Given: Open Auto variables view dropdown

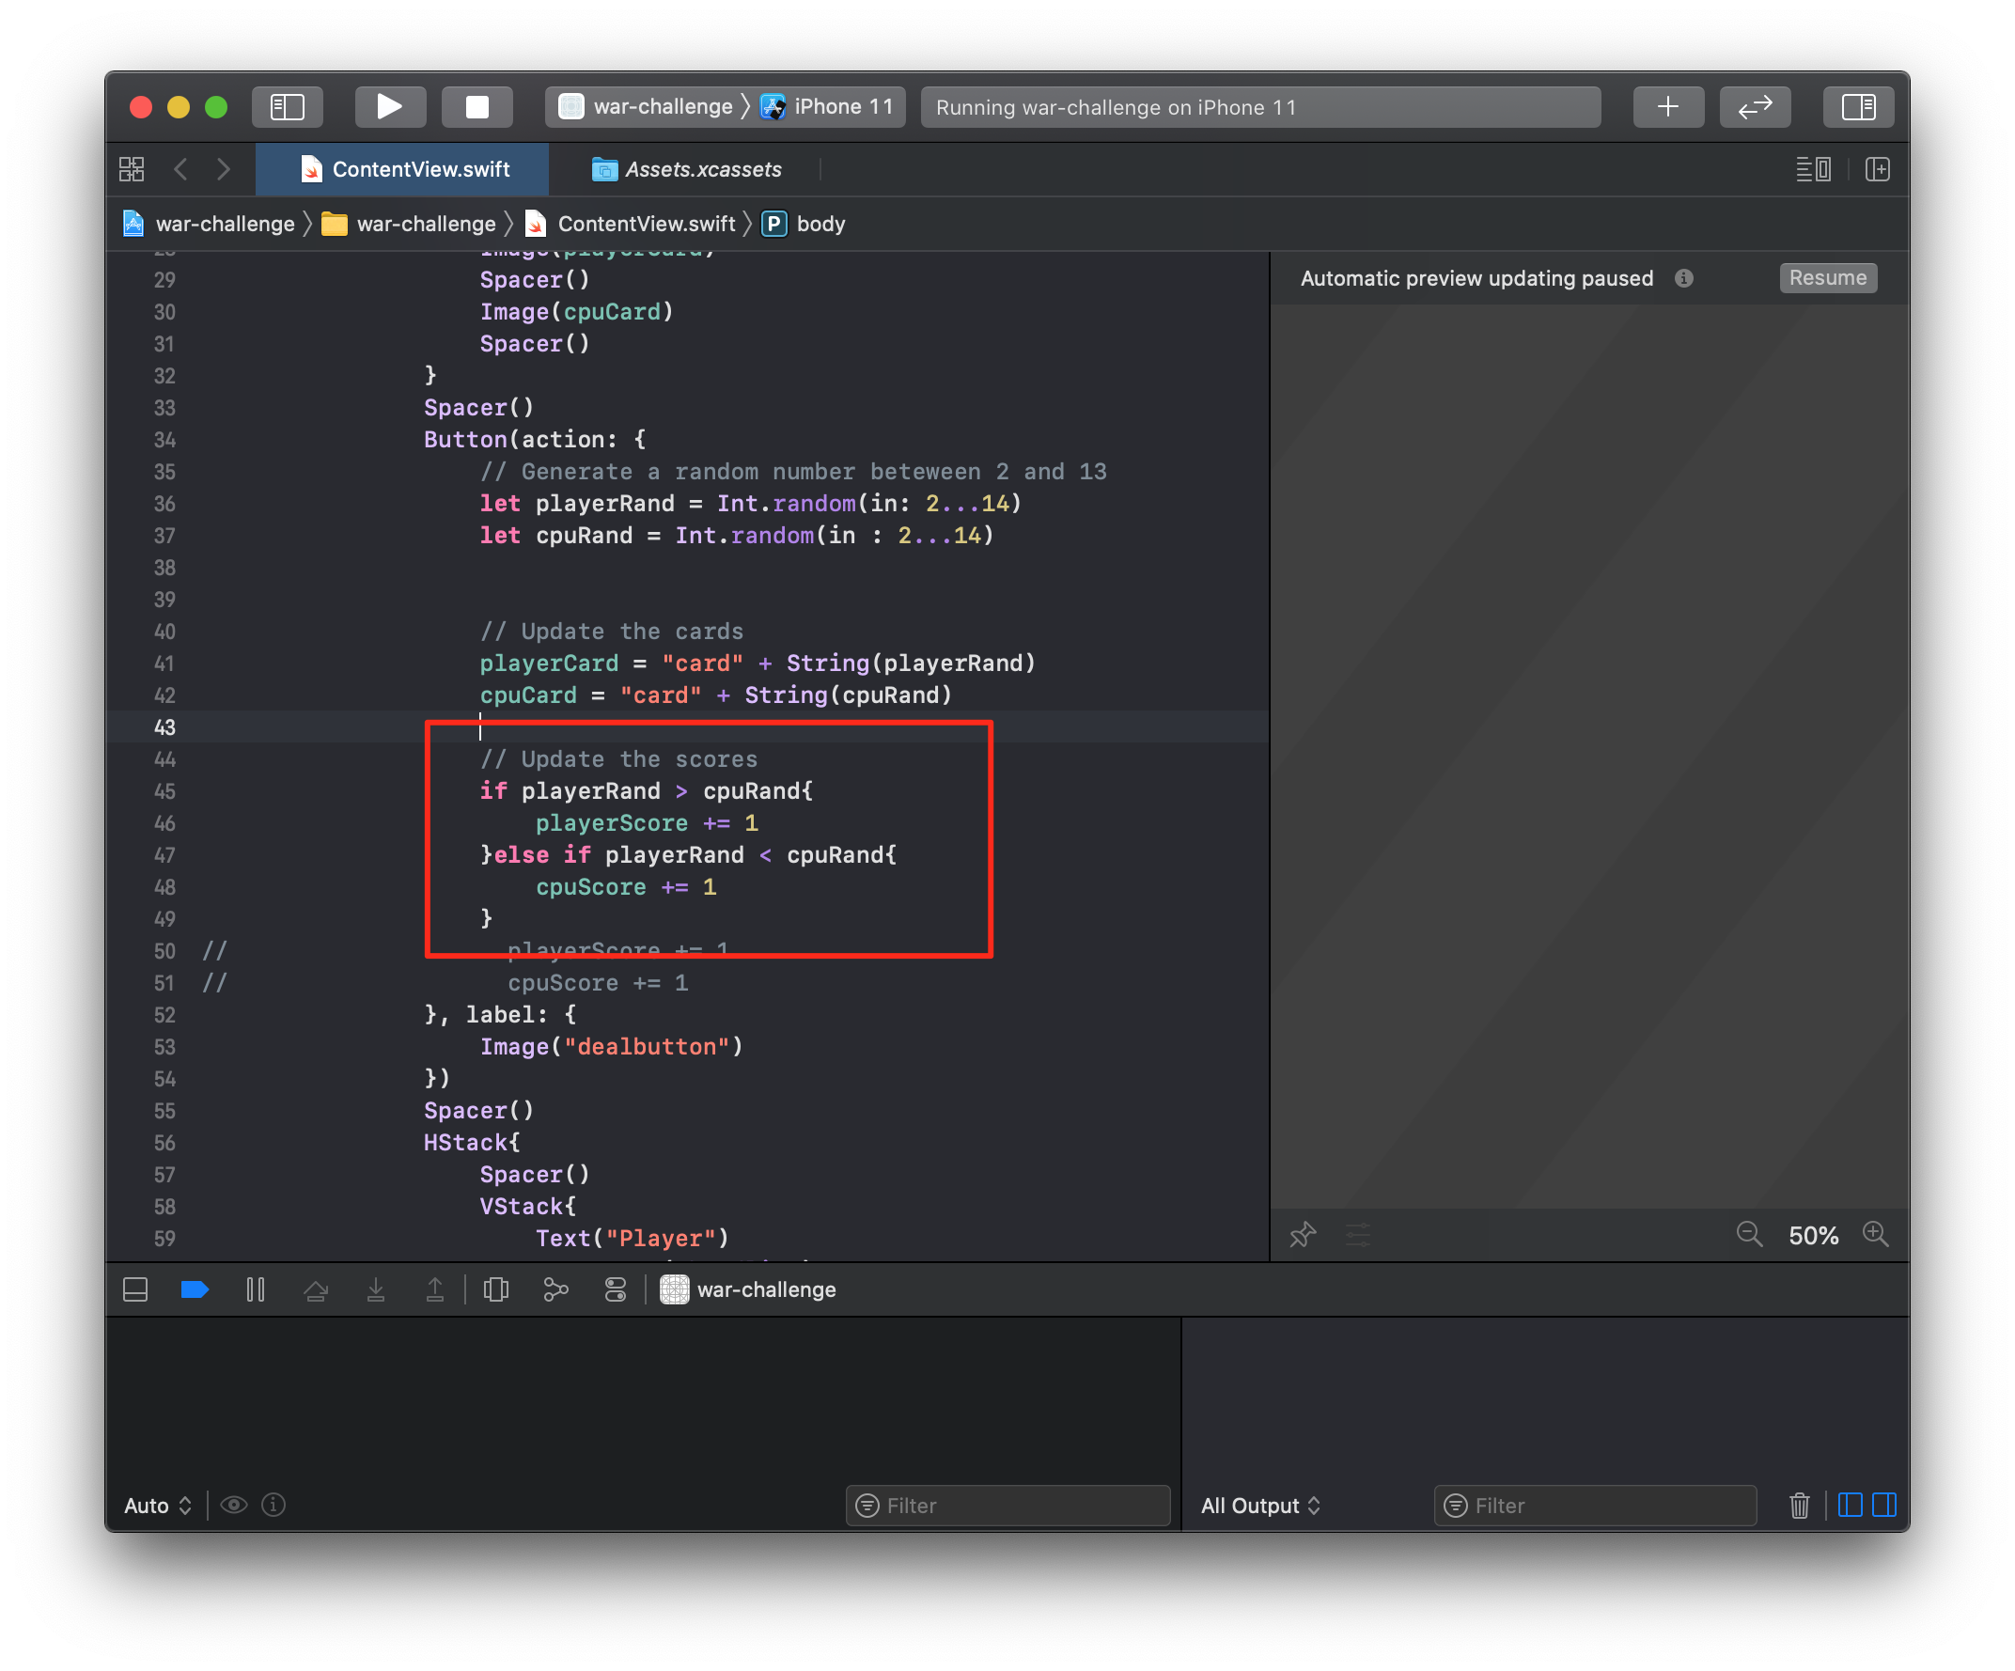Looking at the screenshot, I should 157,1506.
